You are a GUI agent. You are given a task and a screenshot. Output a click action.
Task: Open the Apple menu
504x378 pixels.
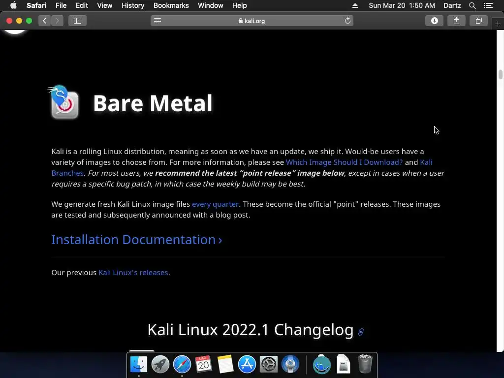(x=13, y=5)
